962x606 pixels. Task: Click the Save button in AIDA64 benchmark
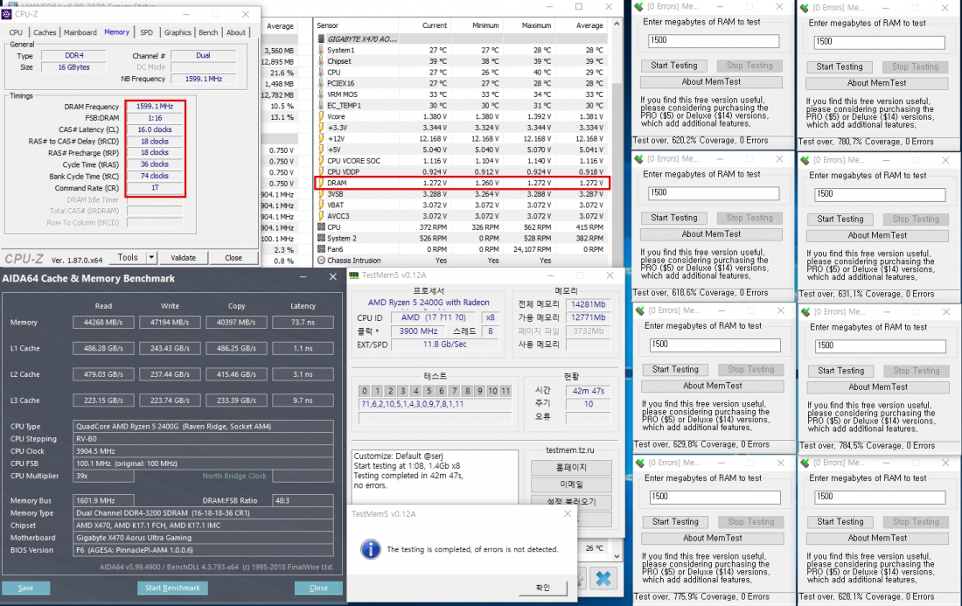25,588
